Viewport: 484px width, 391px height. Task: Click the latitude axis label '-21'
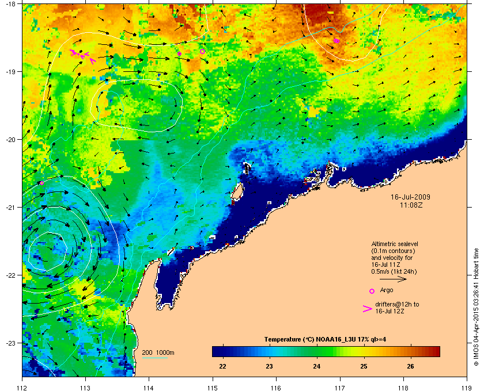(10, 207)
